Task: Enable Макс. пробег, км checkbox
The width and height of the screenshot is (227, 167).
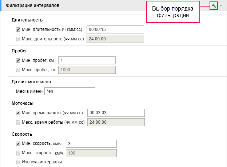Action: [x=18, y=70]
